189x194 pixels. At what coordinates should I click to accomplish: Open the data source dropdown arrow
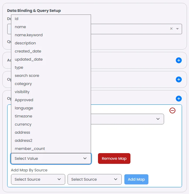[x=177, y=29]
